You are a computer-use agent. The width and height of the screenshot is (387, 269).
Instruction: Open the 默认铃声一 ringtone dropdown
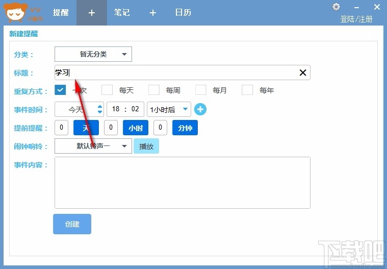[x=93, y=146]
